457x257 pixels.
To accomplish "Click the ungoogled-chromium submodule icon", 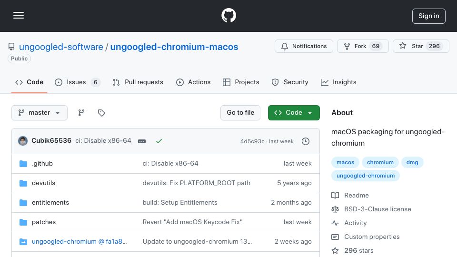I will [23, 242].
